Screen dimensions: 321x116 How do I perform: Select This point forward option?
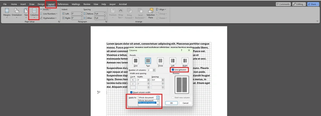tap(147, 103)
